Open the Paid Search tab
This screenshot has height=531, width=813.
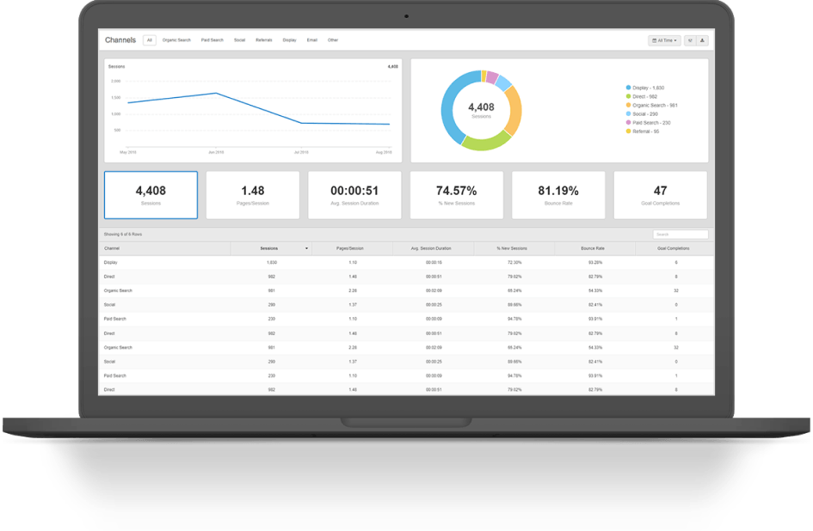(212, 40)
